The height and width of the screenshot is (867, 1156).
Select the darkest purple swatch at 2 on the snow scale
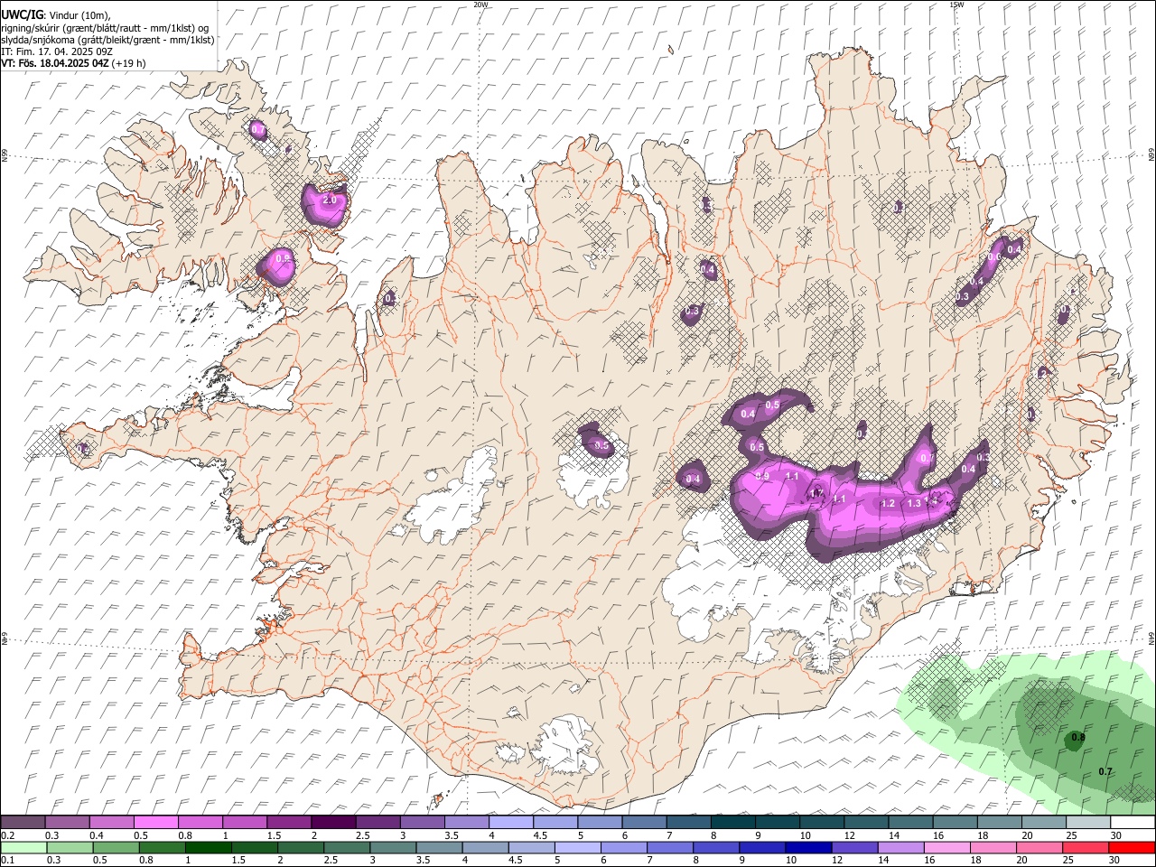[333, 823]
